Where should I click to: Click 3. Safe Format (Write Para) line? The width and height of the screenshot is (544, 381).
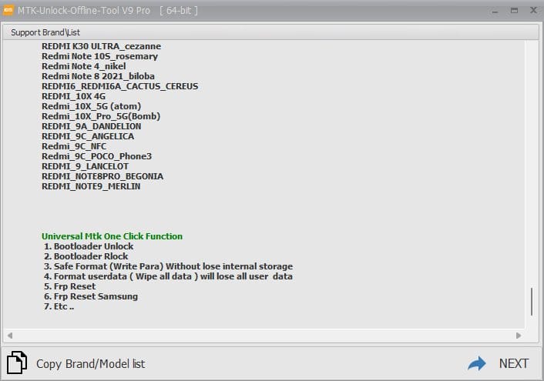(168, 266)
